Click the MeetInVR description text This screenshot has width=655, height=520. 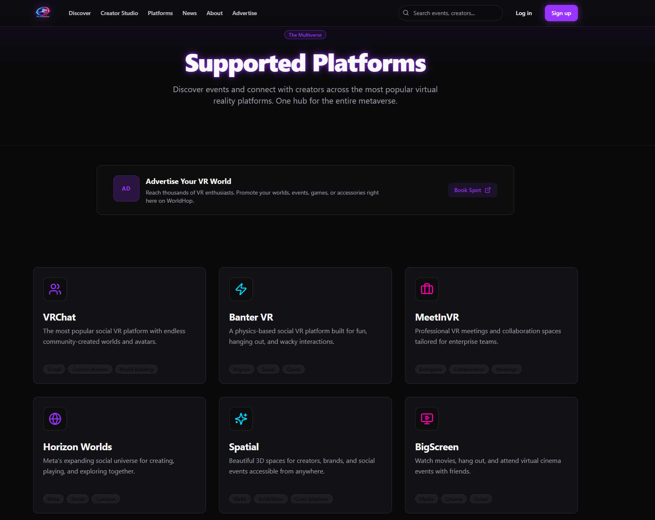pos(488,336)
